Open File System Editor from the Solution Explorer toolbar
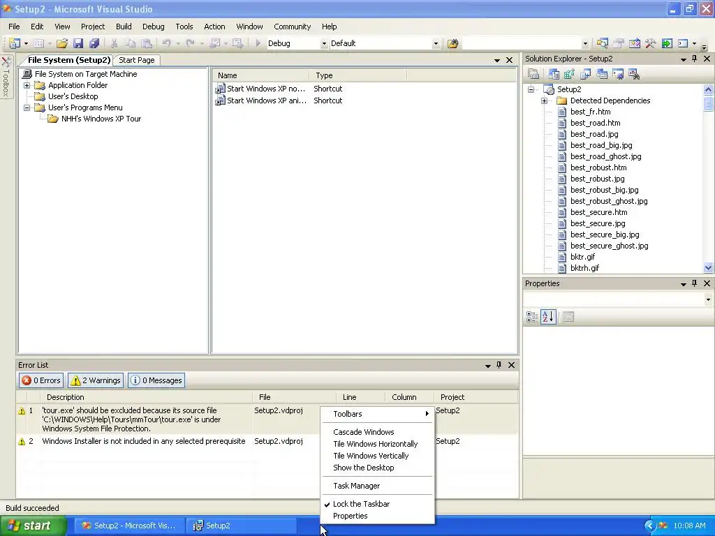This screenshot has width=715, height=536. coord(554,74)
